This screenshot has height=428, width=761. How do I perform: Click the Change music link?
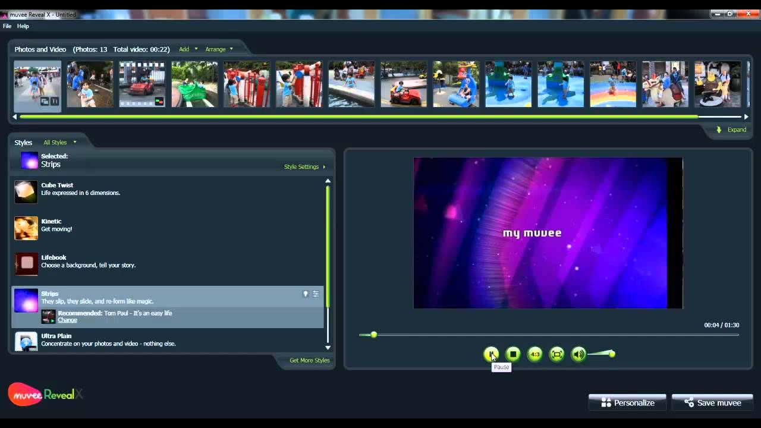[67, 320]
